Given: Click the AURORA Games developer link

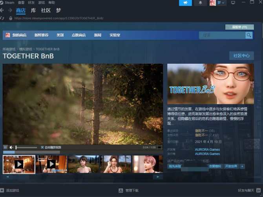Looking at the screenshot, I should point(207,149).
